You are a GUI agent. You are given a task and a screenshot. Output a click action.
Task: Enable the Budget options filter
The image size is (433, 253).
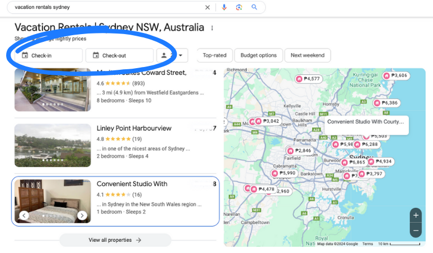(x=258, y=55)
